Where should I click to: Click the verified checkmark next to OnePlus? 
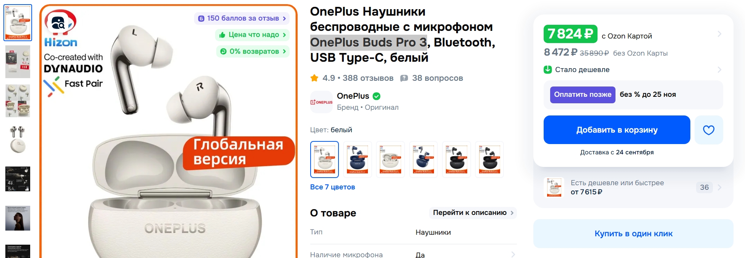pyautogui.click(x=376, y=96)
